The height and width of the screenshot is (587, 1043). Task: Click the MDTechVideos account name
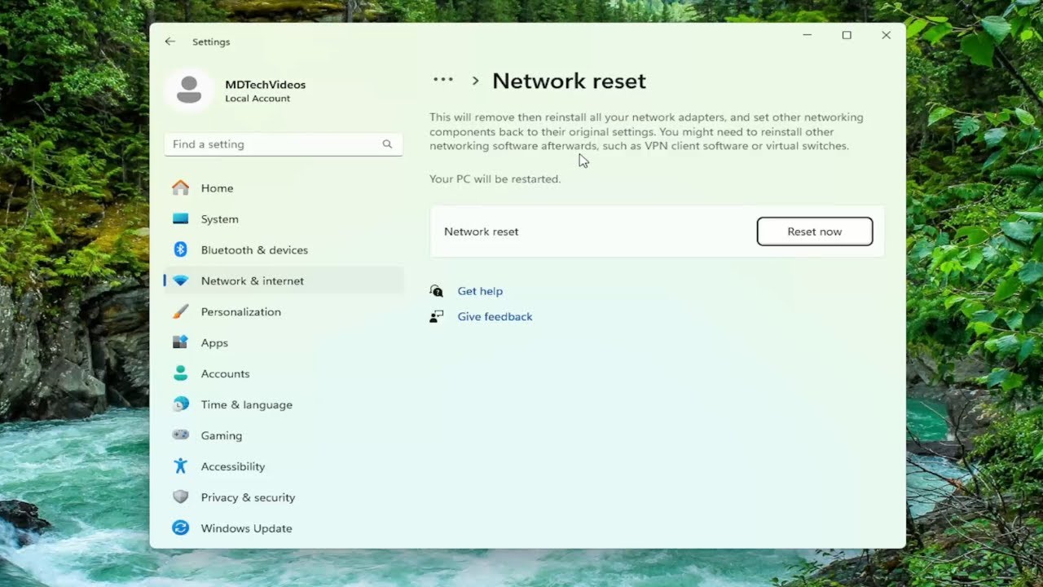[266, 85]
